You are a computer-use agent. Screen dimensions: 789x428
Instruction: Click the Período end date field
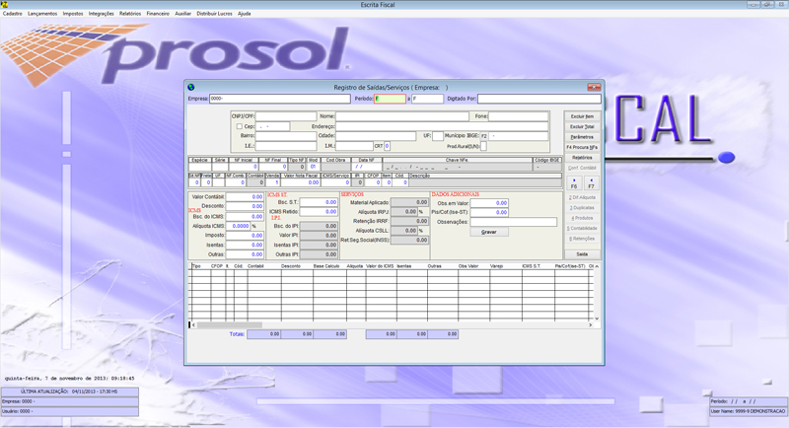[428, 99]
